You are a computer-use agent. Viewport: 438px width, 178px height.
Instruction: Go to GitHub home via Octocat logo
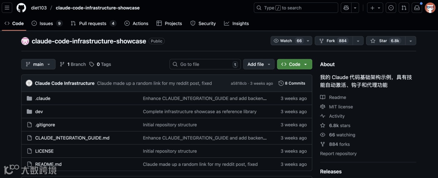pyautogui.click(x=21, y=8)
